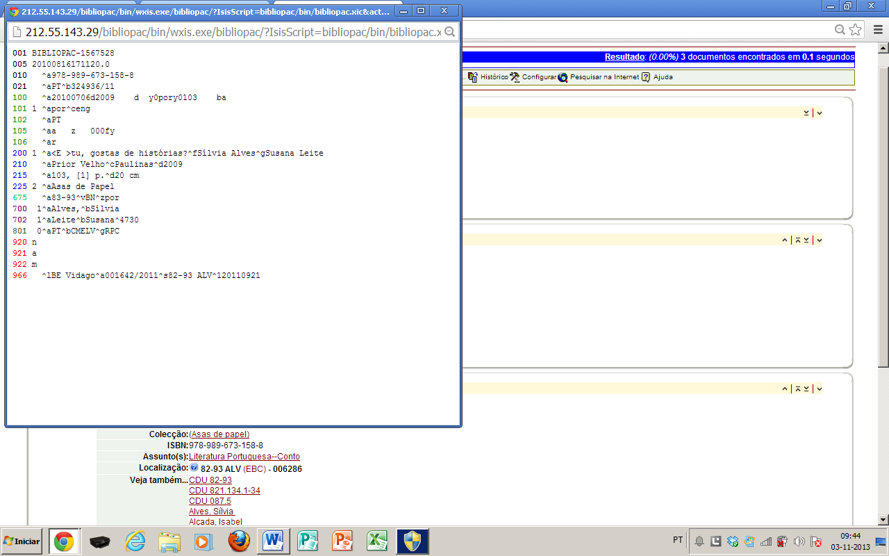Image resolution: width=889 pixels, height=556 pixels.
Task: Click the 021 ^aPT^b324936/11 line
Action: click(63, 86)
